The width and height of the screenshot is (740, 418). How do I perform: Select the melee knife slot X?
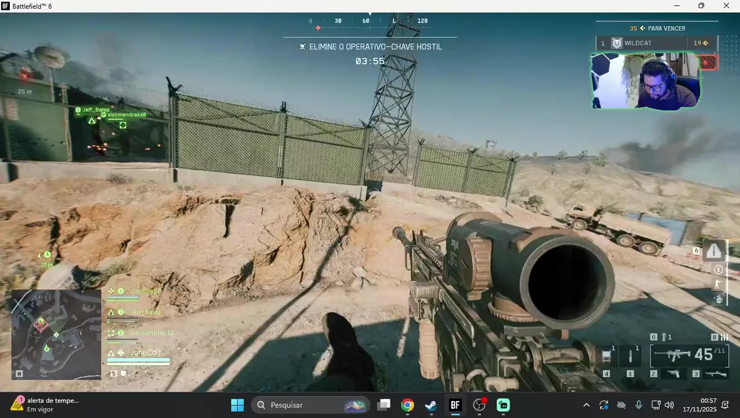tap(630, 356)
